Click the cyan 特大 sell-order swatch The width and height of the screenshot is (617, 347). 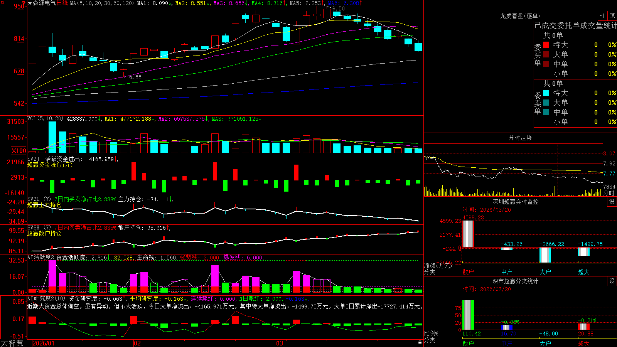(546, 93)
